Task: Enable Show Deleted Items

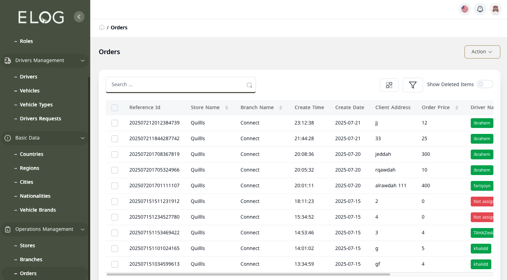Action: coord(485,84)
